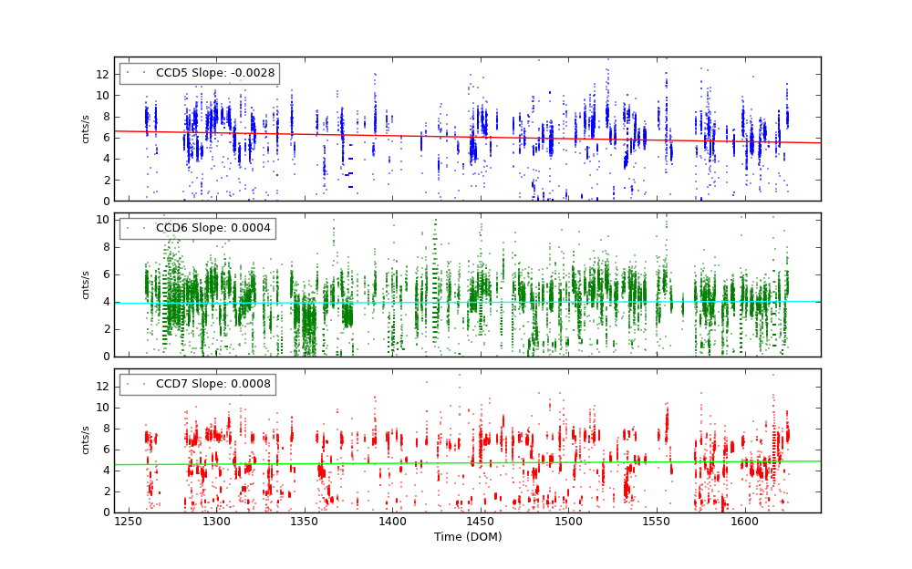Click the 1250 tick on time axis

(129, 522)
